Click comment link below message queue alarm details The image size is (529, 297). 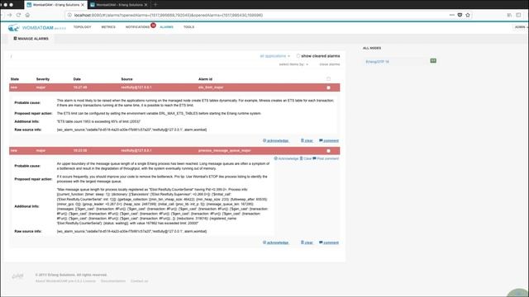pos(329,243)
